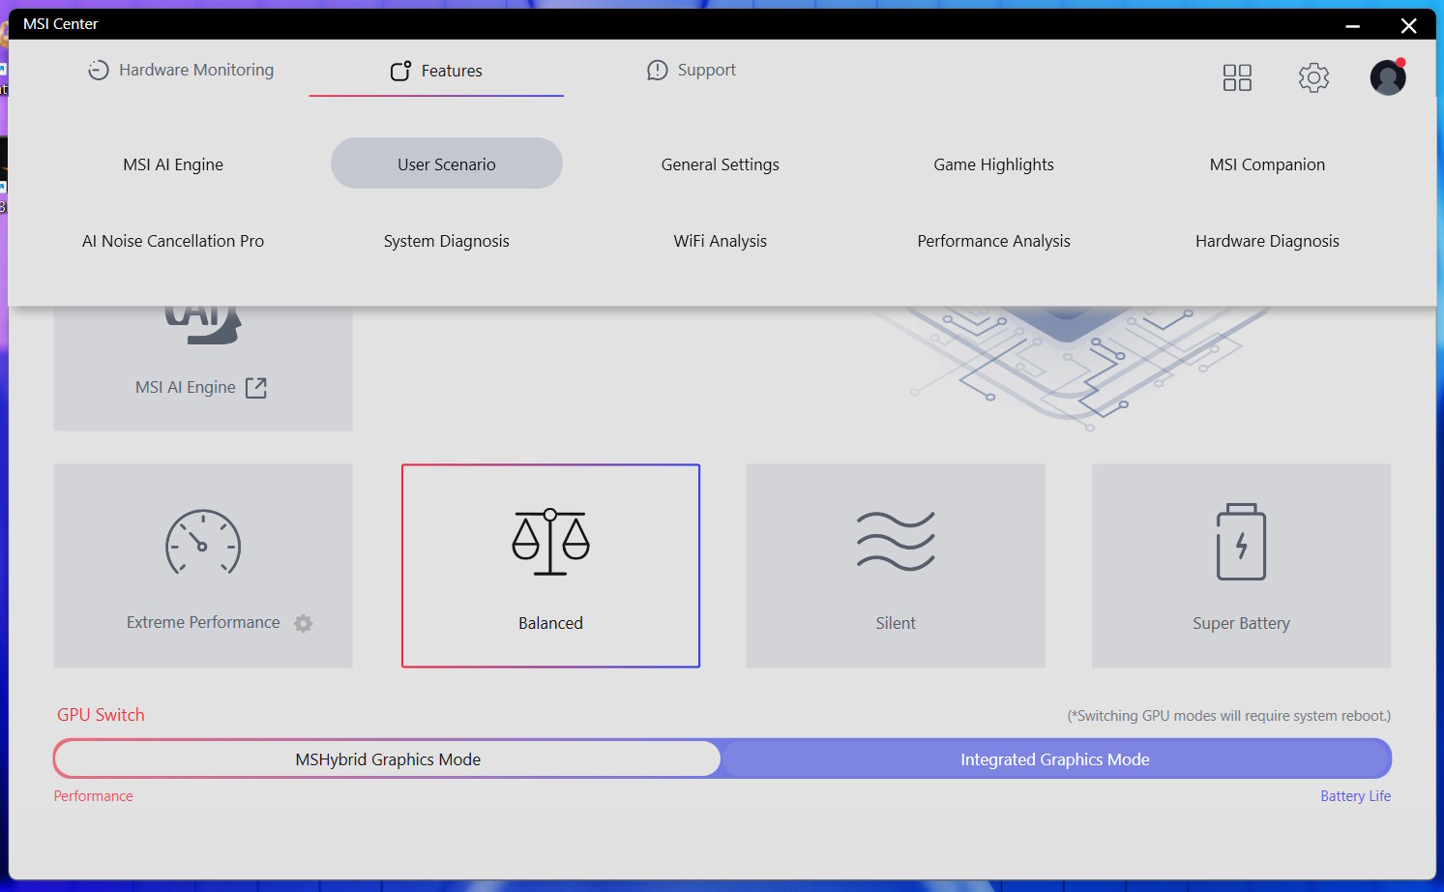Open MSI Companion feature
Viewport: 1444px width, 892px height.
1268,164
